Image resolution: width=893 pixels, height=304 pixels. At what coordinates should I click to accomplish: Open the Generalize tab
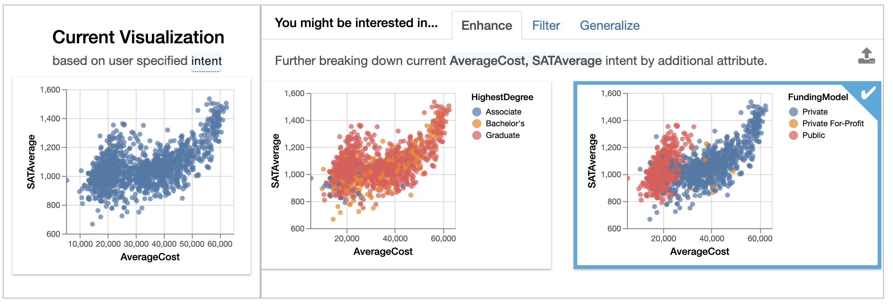(x=609, y=26)
